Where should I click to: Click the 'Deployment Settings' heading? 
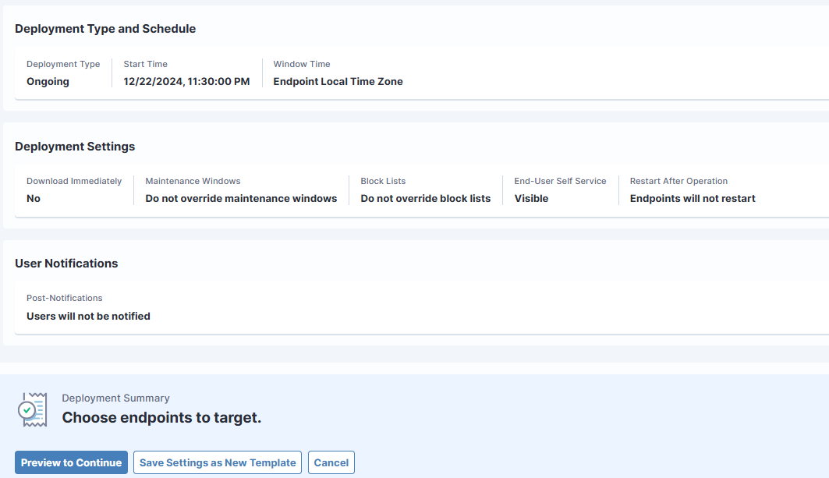coord(75,147)
